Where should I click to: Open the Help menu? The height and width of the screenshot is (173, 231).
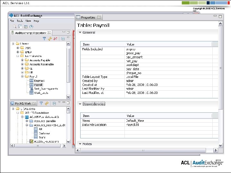pos(36,21)
